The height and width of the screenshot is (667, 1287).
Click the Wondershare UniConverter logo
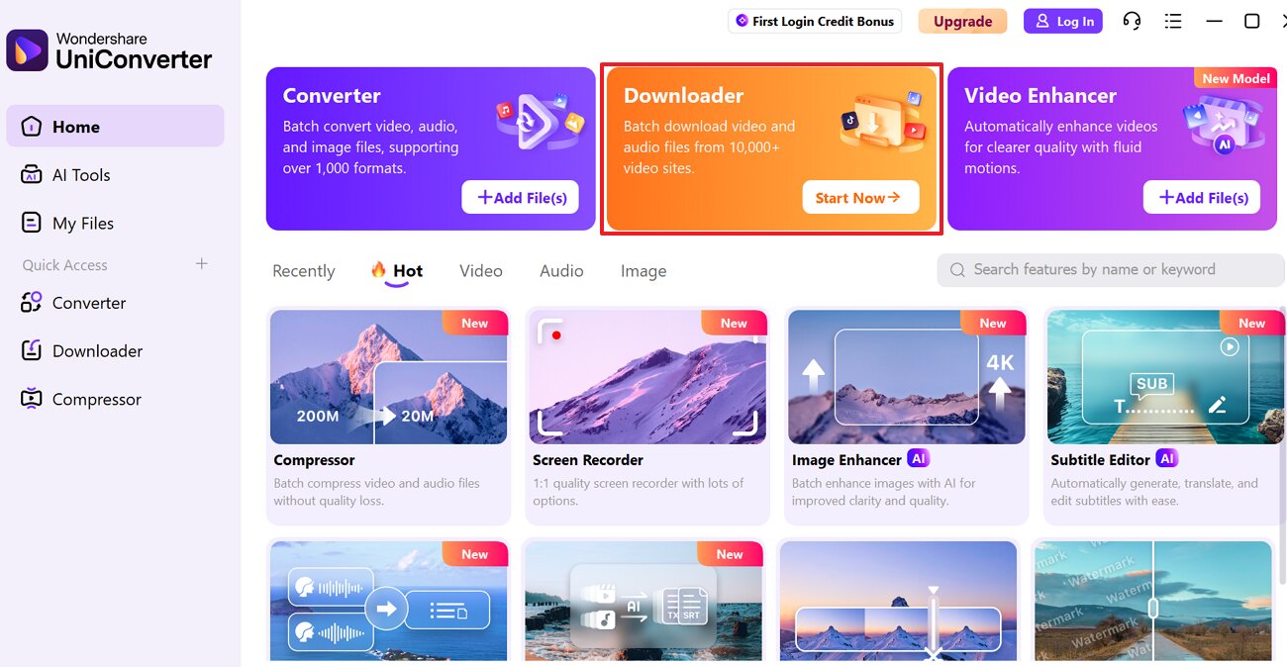pyautogui.click(x=110, y=50)
